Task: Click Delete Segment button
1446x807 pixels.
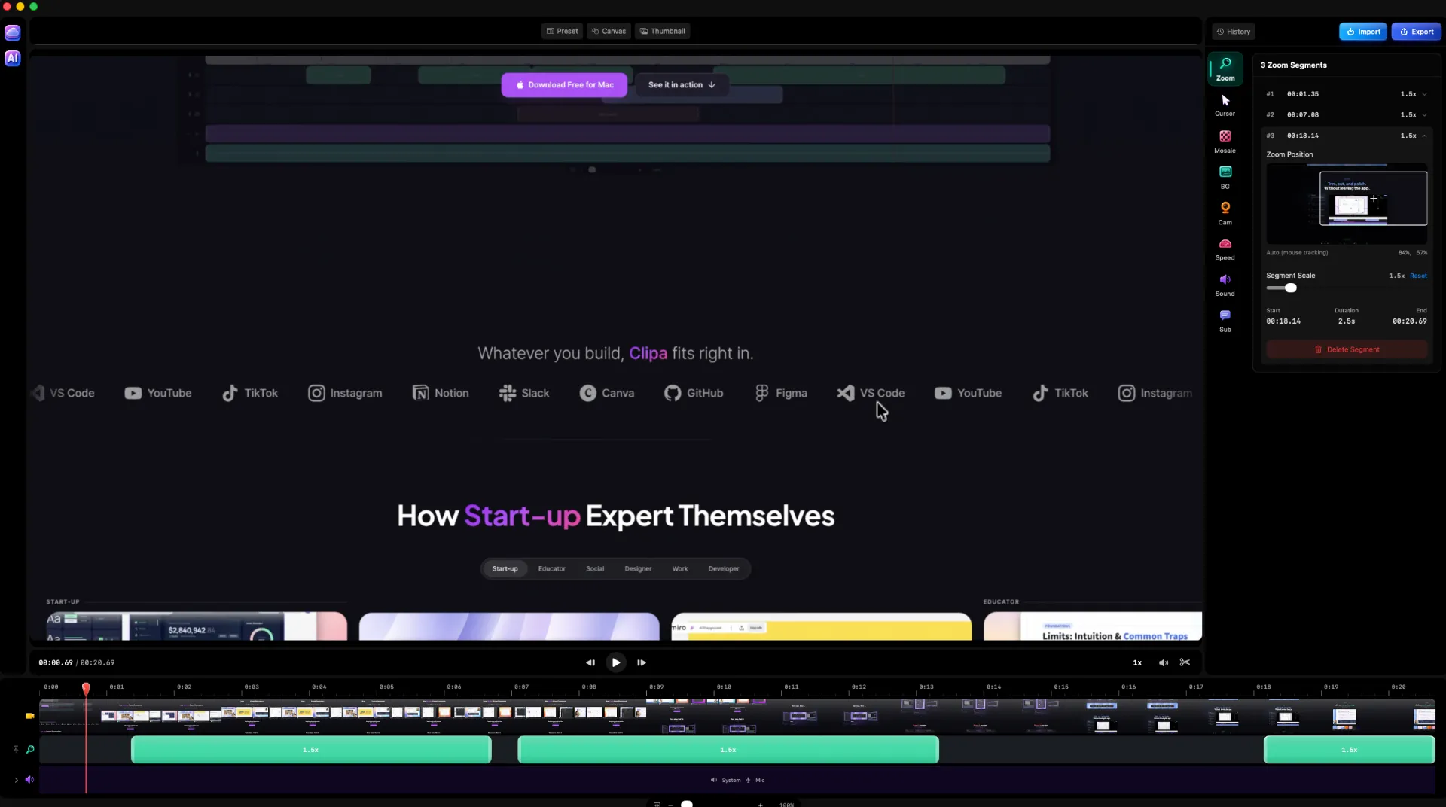Action: [1347, 349]
